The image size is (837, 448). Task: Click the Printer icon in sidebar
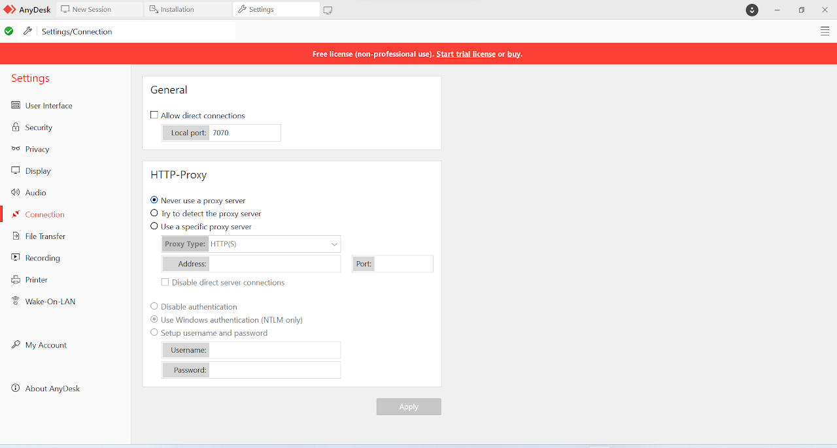click(x=16, y=280)
